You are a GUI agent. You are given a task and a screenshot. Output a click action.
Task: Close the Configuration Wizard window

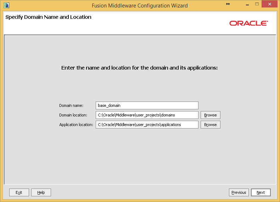[269, 4]
